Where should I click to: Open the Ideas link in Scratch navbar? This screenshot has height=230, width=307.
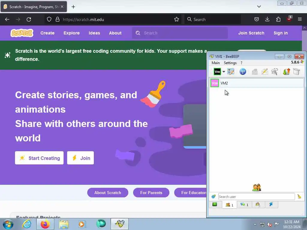pos(94,33)
